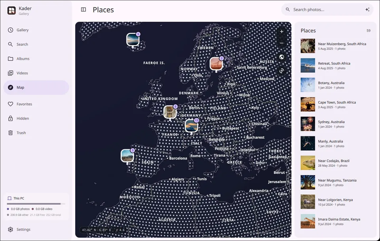Click the Sydney fireworks thumbnail
The image size is (380, 241).
[308, 124]
